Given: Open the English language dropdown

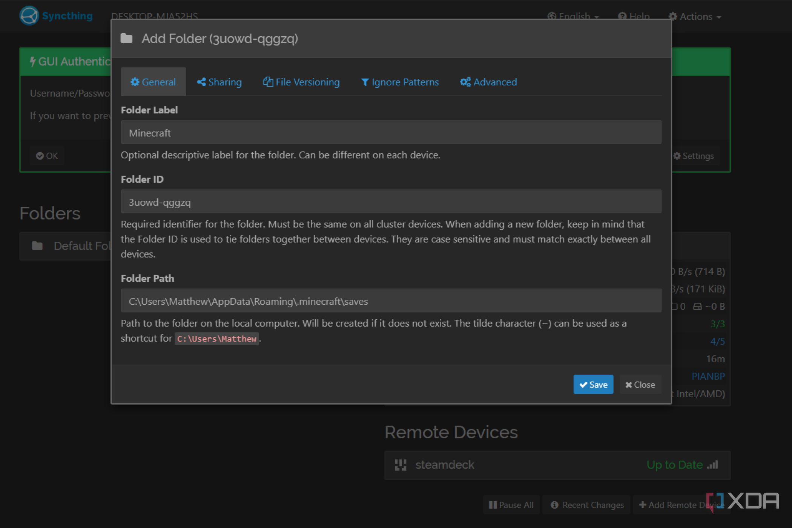Looking at the screenshot, I should tap(573, 16).
